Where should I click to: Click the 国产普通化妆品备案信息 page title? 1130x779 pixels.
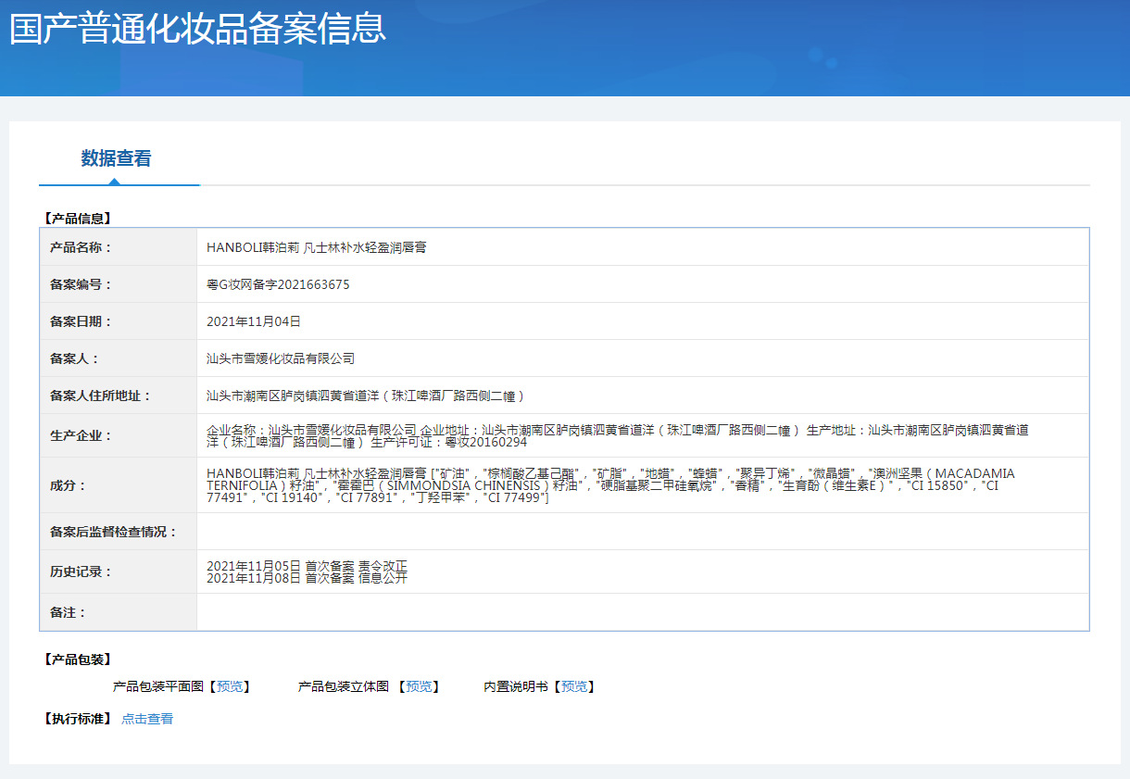coord(197,28)
